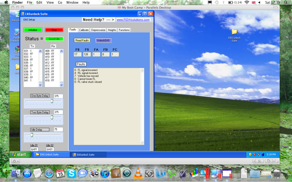Screen dimensions: 292x182
Task: Click the One Byte Delay slider thumb
Action: pos(52,101)
